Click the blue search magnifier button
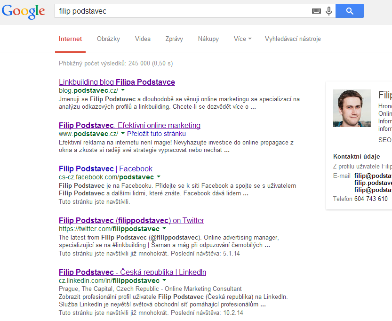 (x=350, y=11)
